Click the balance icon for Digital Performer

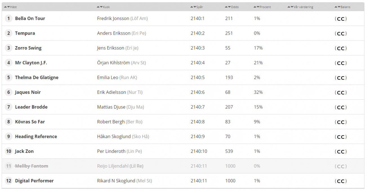341,181
